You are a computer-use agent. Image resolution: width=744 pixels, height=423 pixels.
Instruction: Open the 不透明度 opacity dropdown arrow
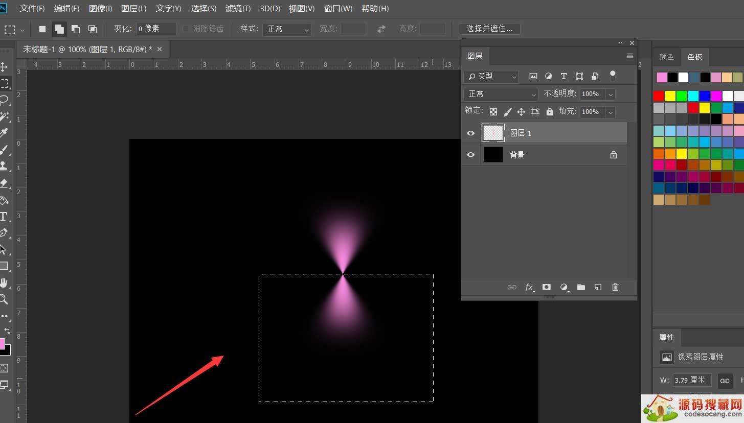click(610, 94)
